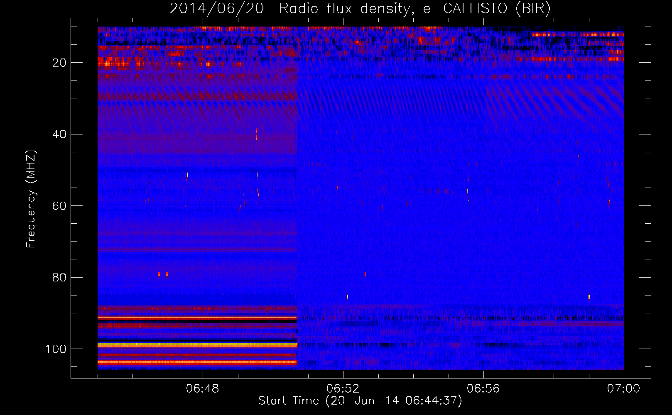
Task: Click the Start Time axis label
Action: pyautogui.click(x=360, y=401)
